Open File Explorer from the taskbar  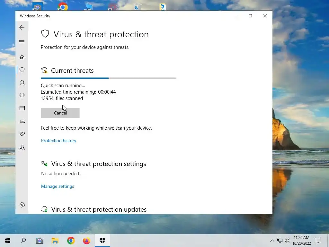[x=55, y=241]
